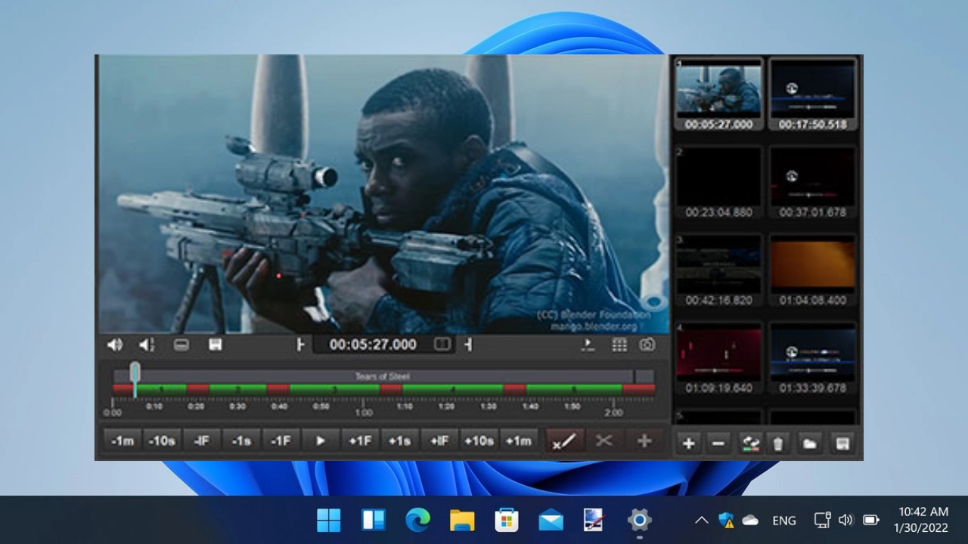The width and height of the screenshot is (968, 544).
Task: Open the Windows Start menu
Action: [x=329, y=520]
